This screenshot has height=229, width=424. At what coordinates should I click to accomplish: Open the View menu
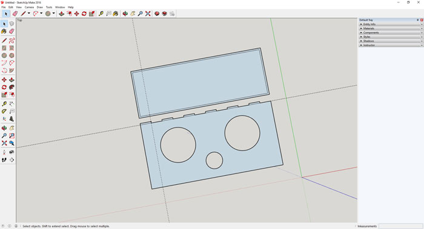tap(19, 7)
